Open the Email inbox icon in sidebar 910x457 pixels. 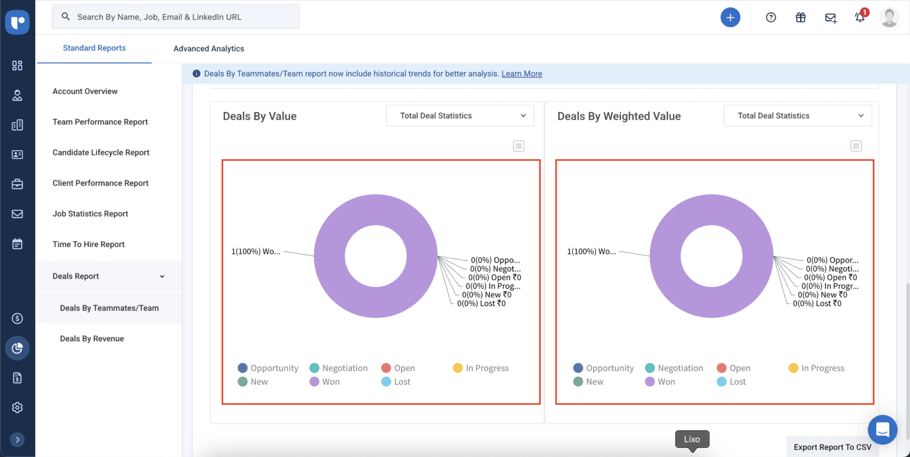coord(17,213)
